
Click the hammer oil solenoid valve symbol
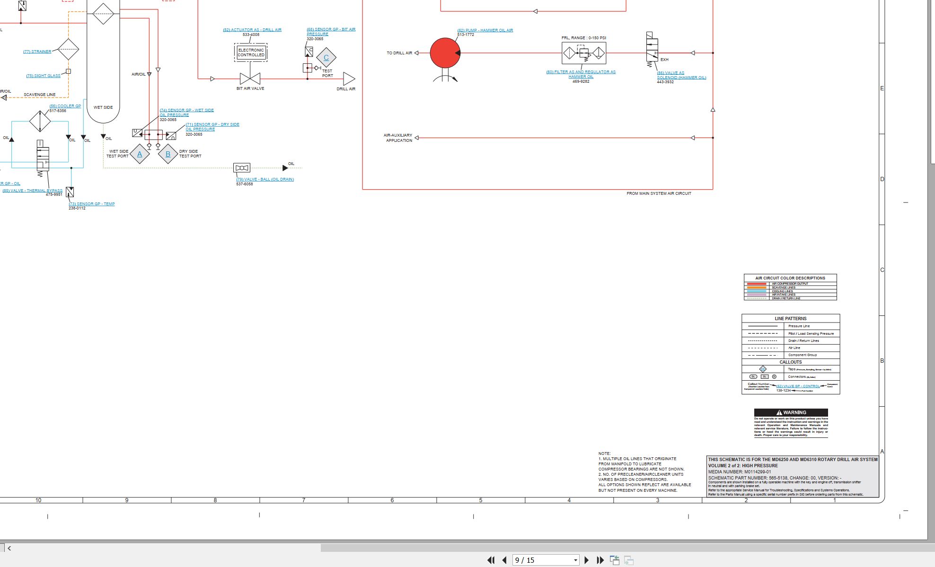point(652,50)
